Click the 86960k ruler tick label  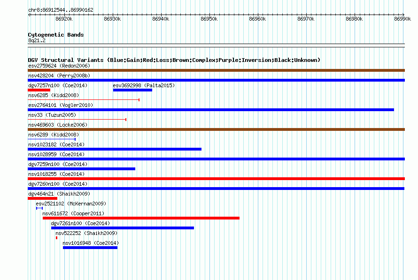pos(257,19)
